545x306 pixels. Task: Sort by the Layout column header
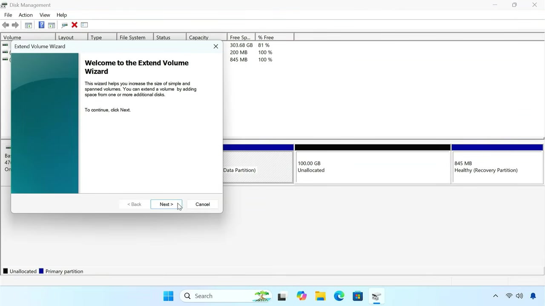click(x=72, y=37)
